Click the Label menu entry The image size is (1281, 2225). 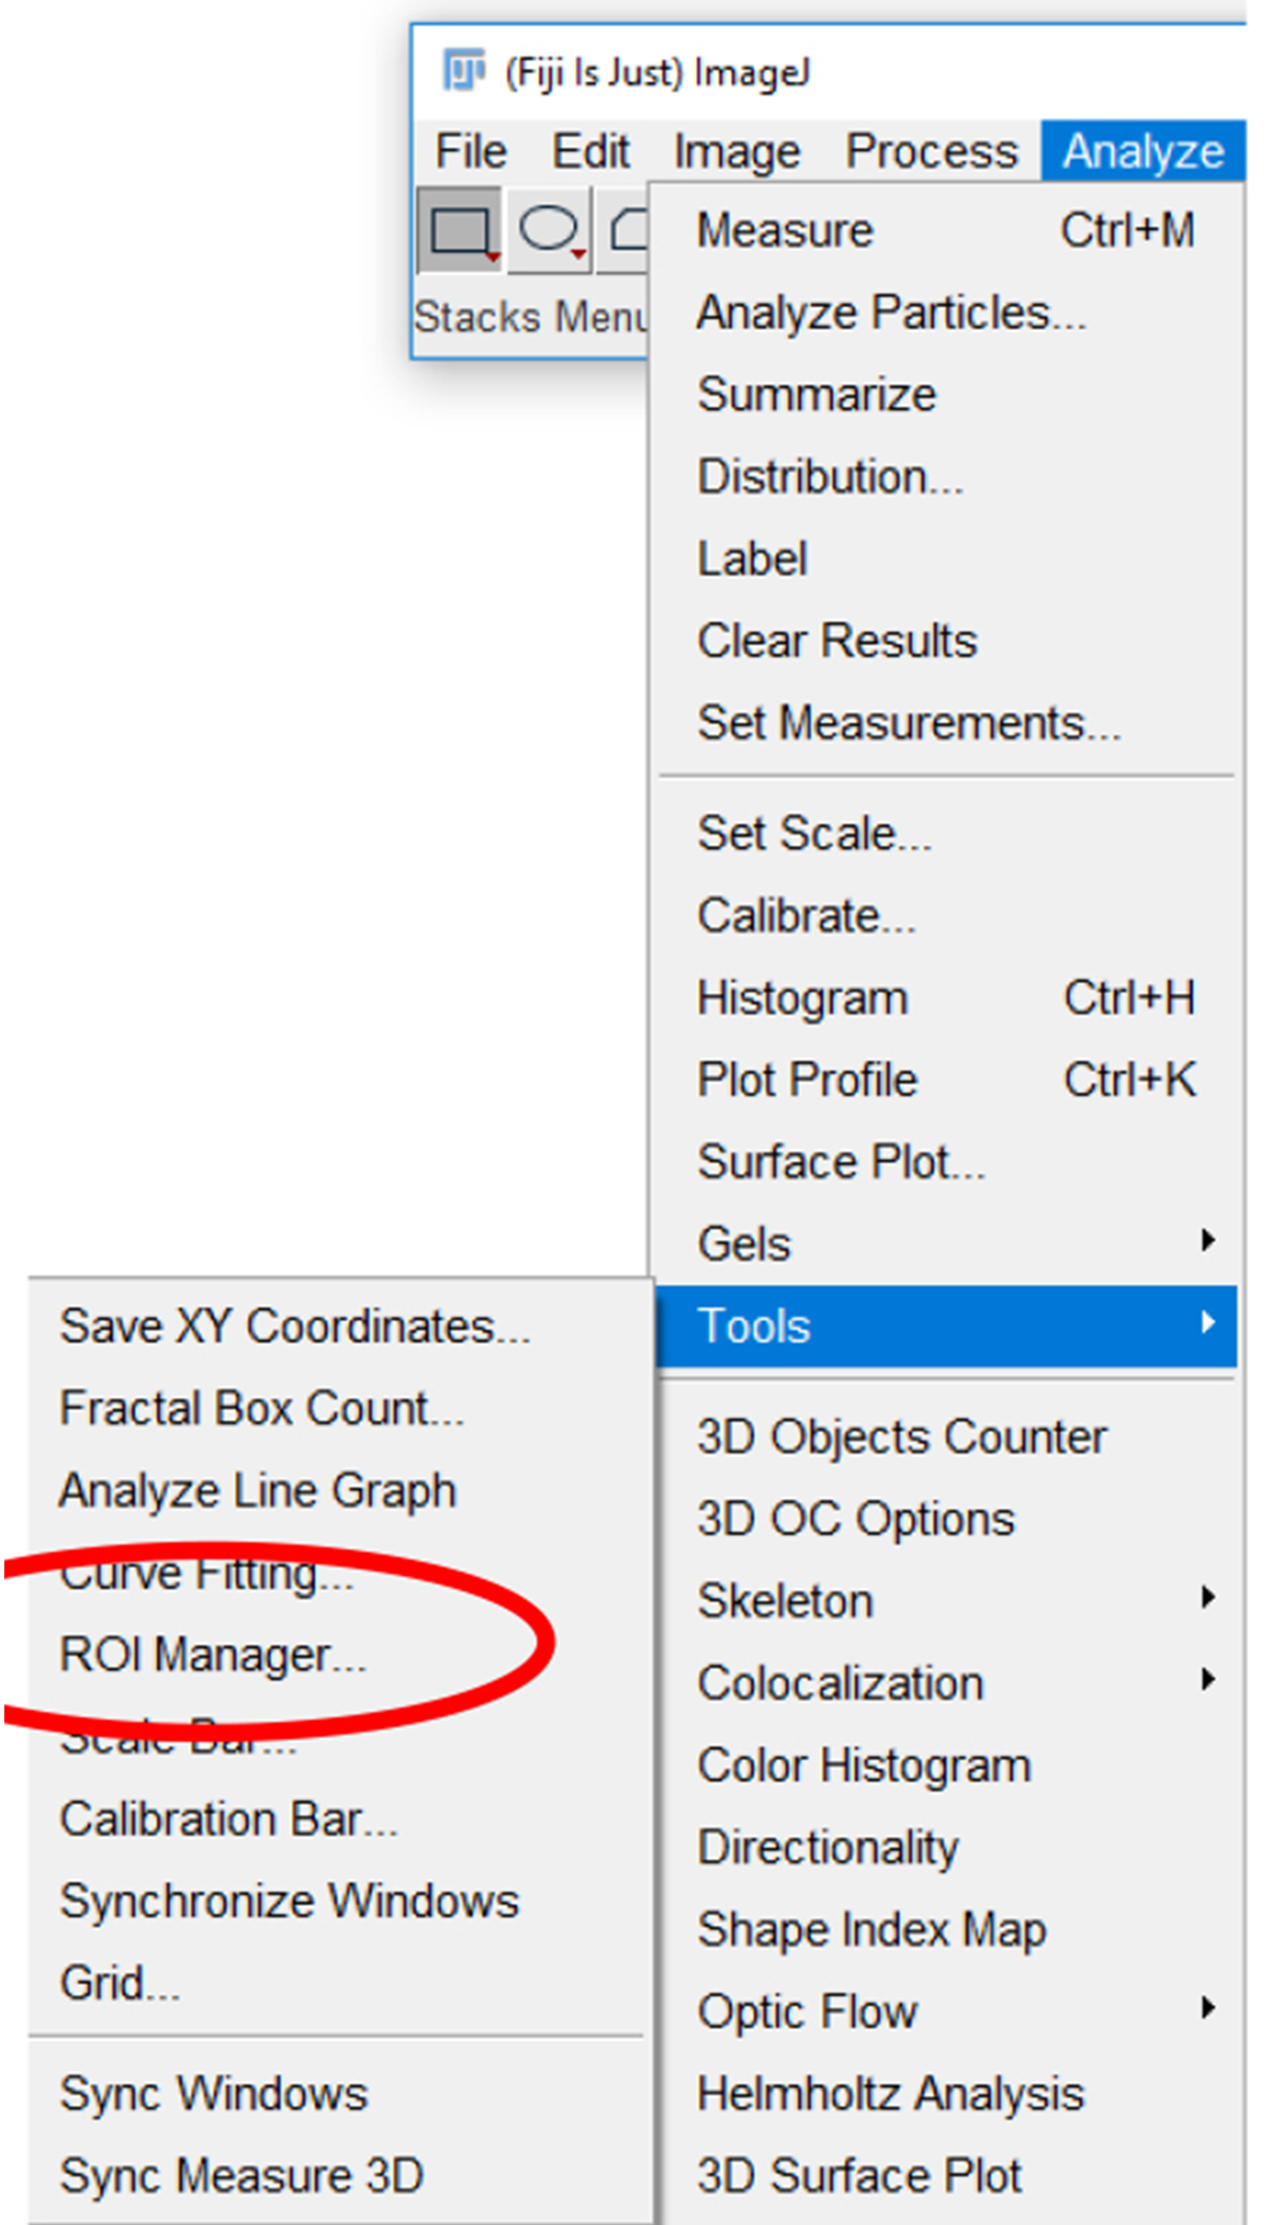tap(946, 559)
